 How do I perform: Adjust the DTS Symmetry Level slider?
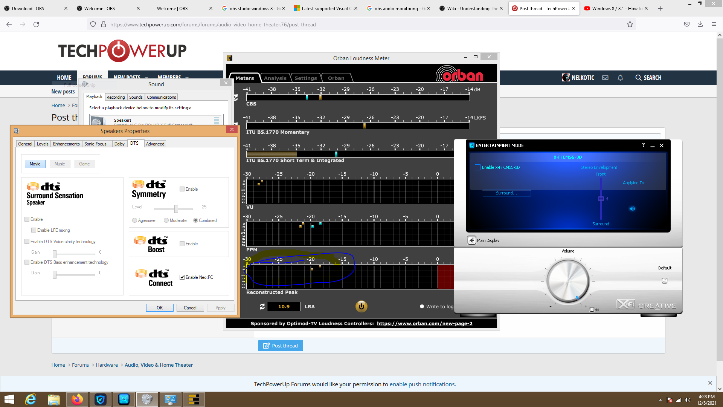point(176,209)
